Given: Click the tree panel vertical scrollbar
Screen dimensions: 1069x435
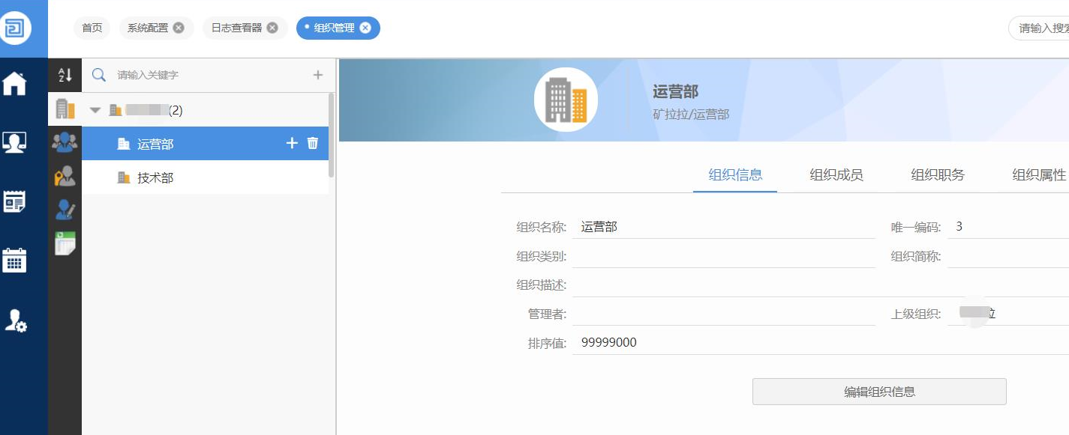Looking at the screenshot, I should (332, 135).
